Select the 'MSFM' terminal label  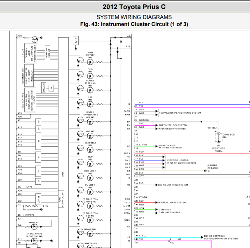click(x=127, y=206)
